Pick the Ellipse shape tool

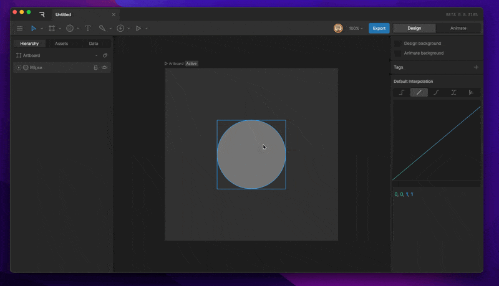point(70,28)
